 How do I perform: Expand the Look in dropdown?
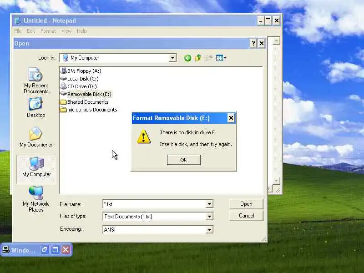tap(172, 58)
